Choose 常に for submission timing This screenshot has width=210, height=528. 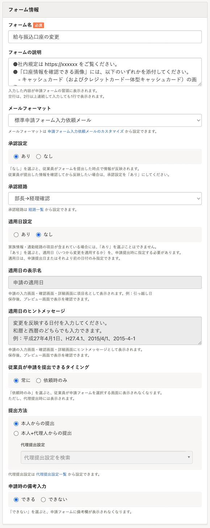click(x=16, y=380)
